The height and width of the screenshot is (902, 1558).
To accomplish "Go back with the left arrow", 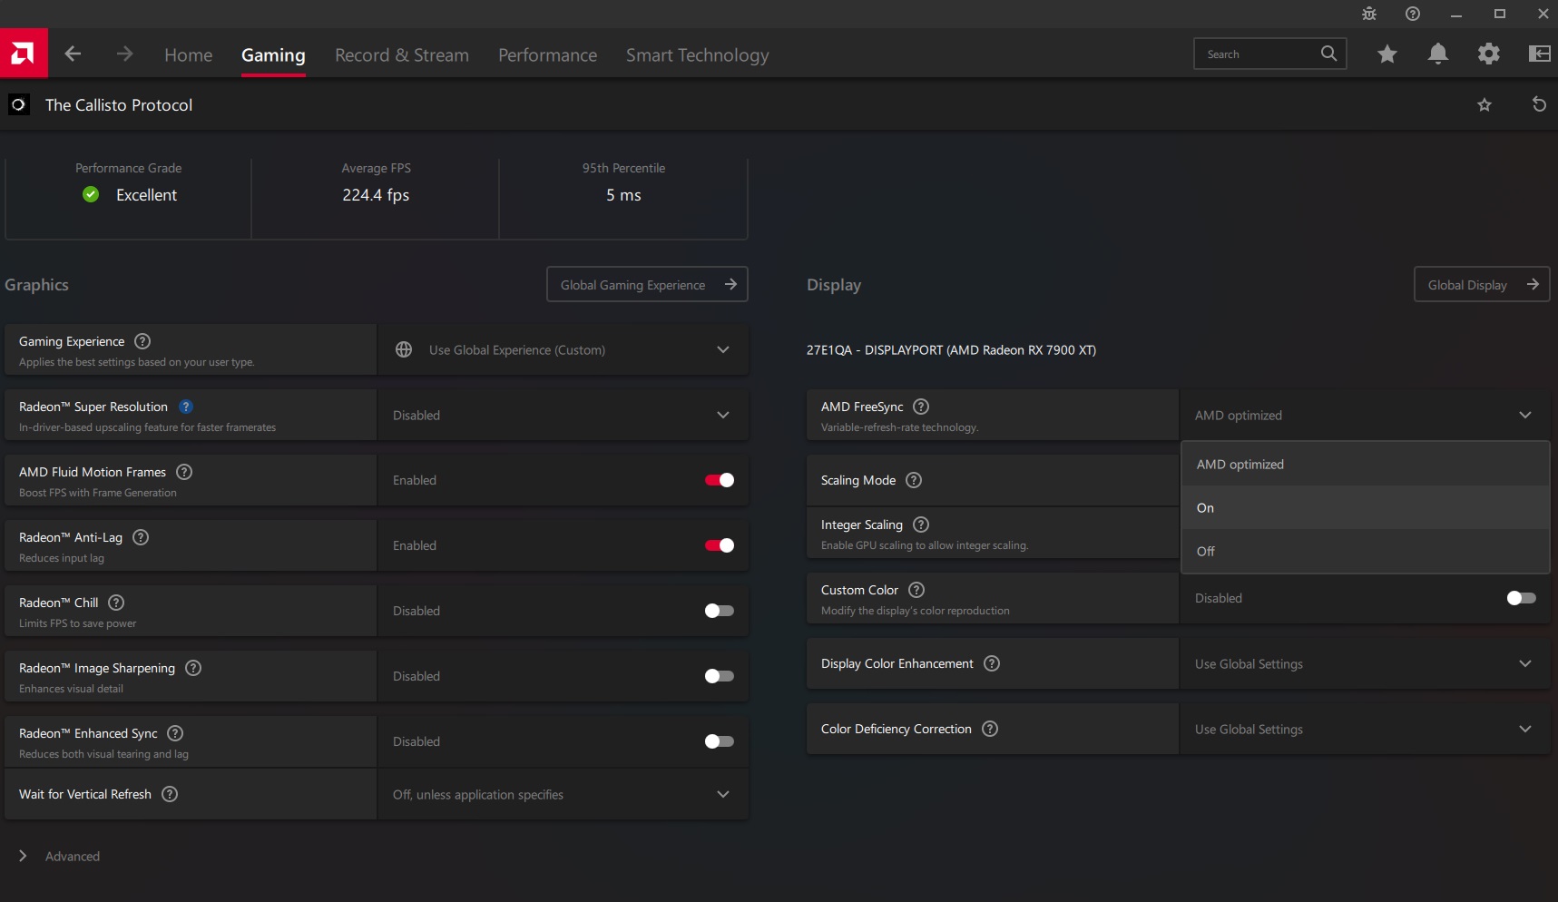I will tap(73, 54).
